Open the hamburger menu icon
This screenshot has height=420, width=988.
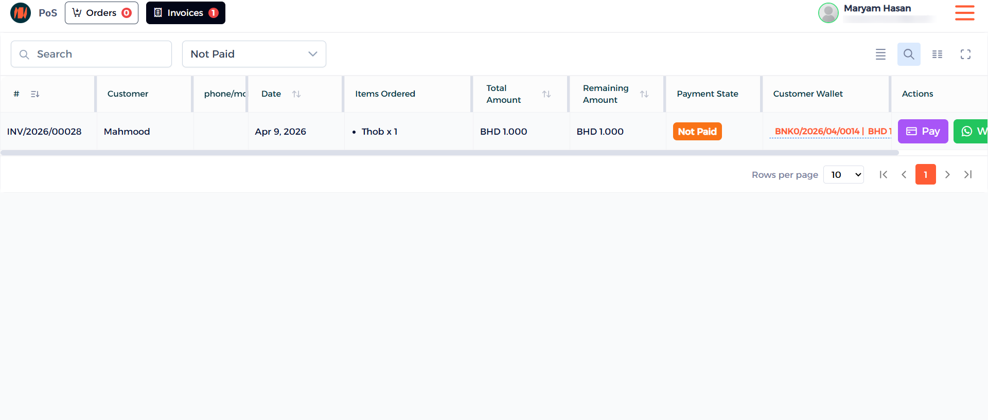[964, 13]
